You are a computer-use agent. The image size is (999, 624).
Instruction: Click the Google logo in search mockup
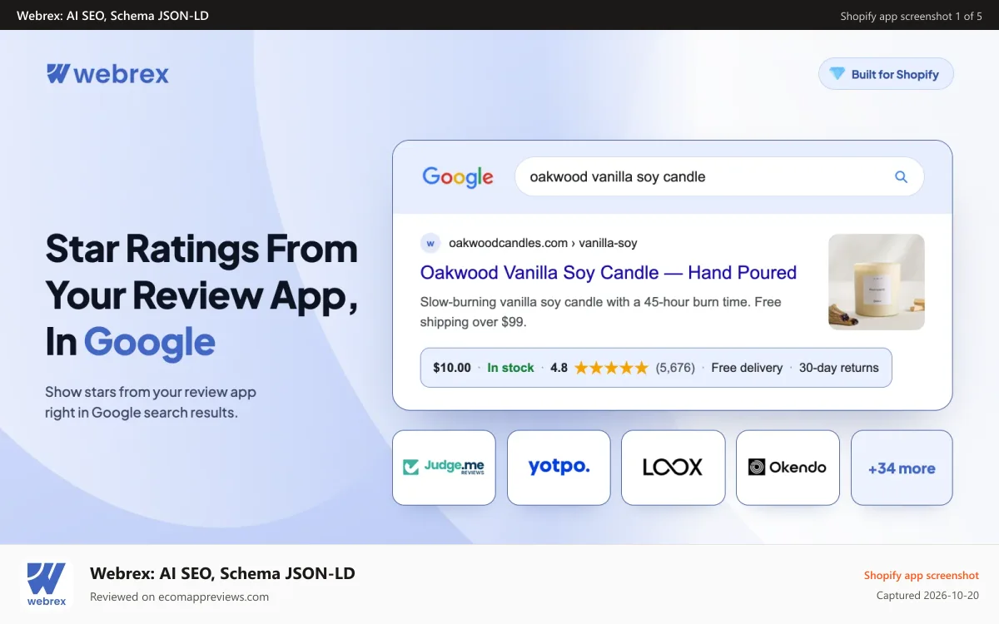[458, 177]
